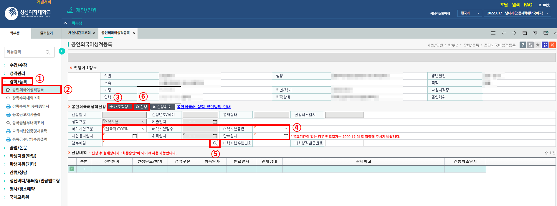Click the 첨부파일 file search magnifier button

pyautogui.click(x=215, y=143)
